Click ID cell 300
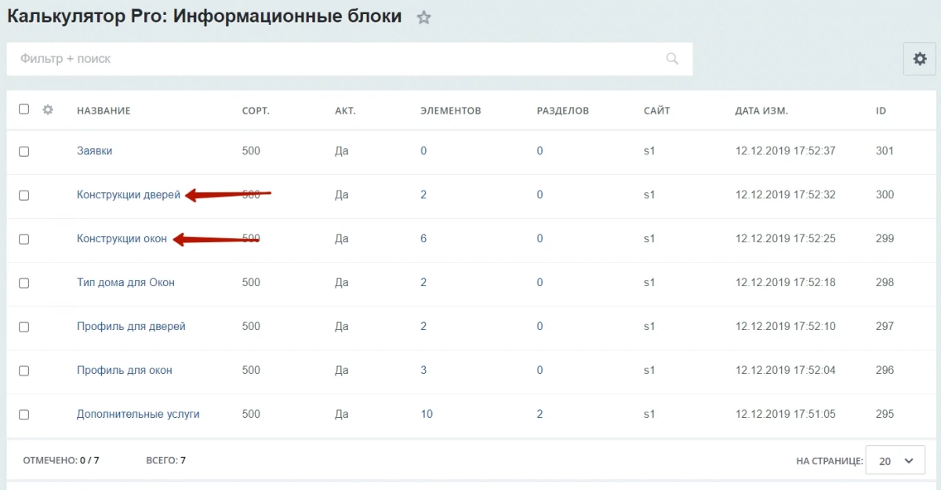941x490 pixels. tap(885, 194)
